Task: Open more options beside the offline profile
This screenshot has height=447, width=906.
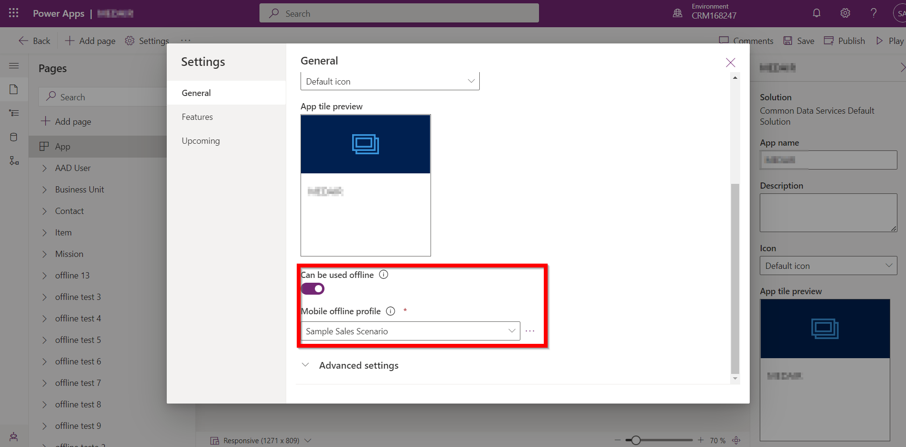Action: click(530, 331)
